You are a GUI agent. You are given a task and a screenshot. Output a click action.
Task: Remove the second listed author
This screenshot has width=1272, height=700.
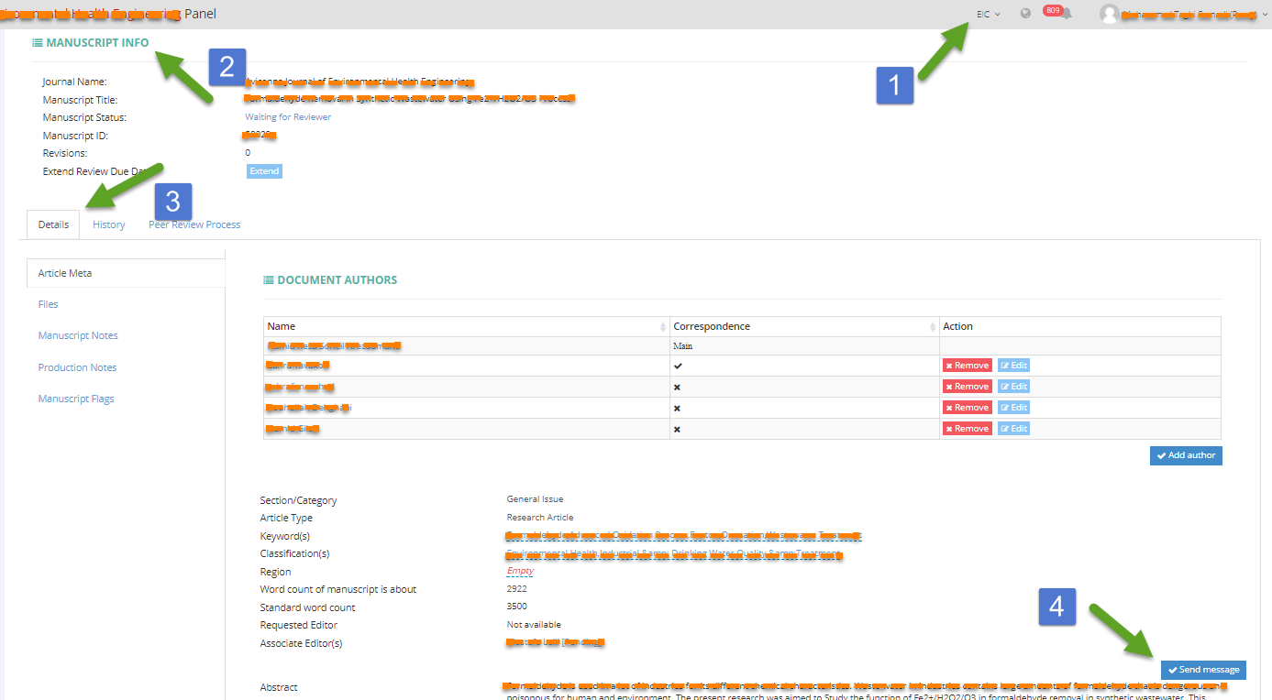pyautogui.click(x=967, y=366)
